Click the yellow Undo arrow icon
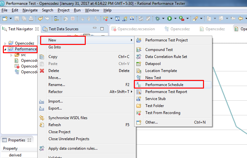The height and width of the screenshot is (158, 247). pos(40,18)
